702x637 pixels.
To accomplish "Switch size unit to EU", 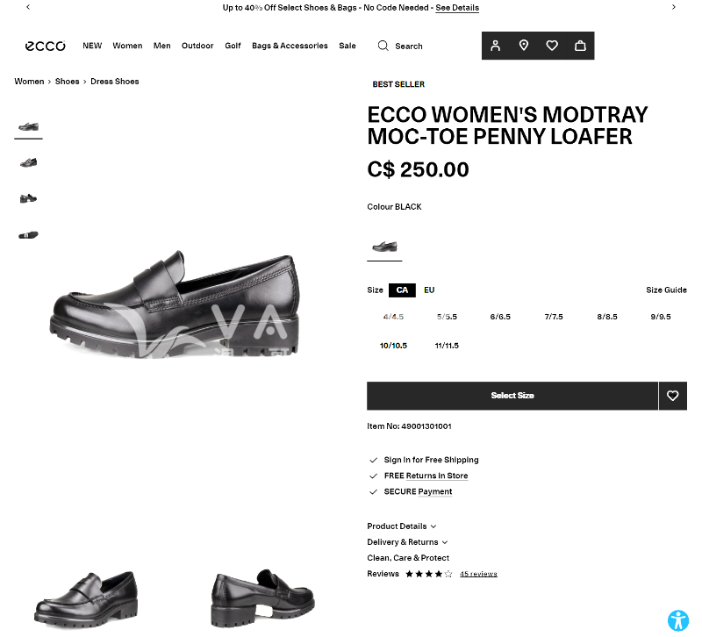I will tap(429, 290).
